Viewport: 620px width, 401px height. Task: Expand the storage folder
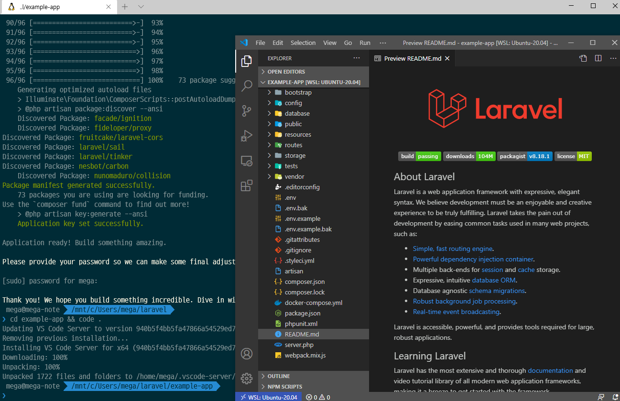click(x=314, y=155)
